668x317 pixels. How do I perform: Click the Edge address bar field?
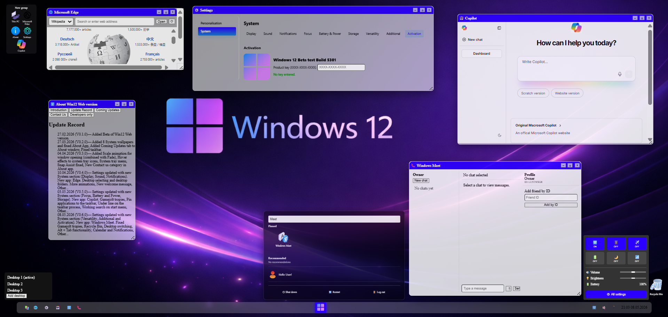pos(115,21)
